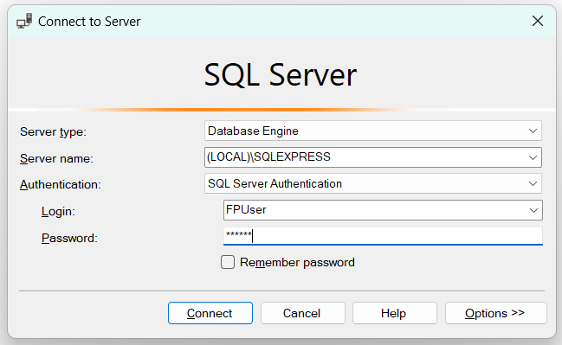Click the SQL Server heading text
Screen dimensions: 562x345
(x=281, y=75)
